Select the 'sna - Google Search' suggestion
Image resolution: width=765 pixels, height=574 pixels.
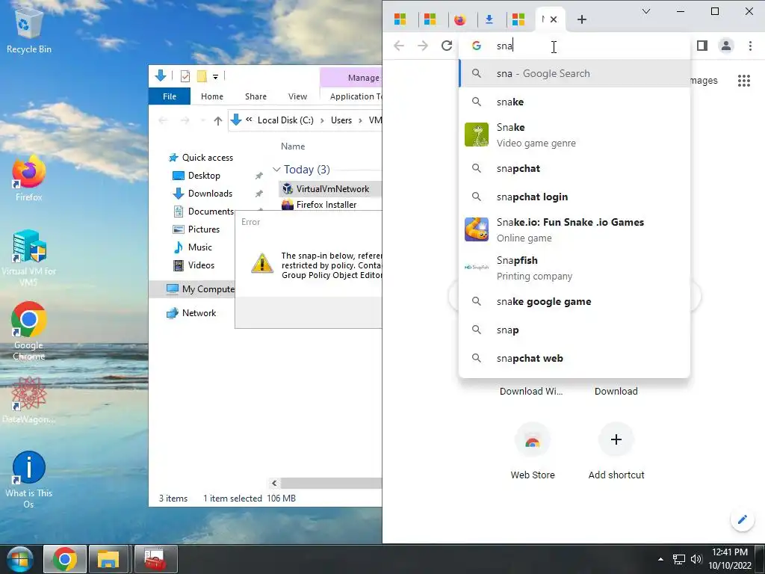(574, 74)
